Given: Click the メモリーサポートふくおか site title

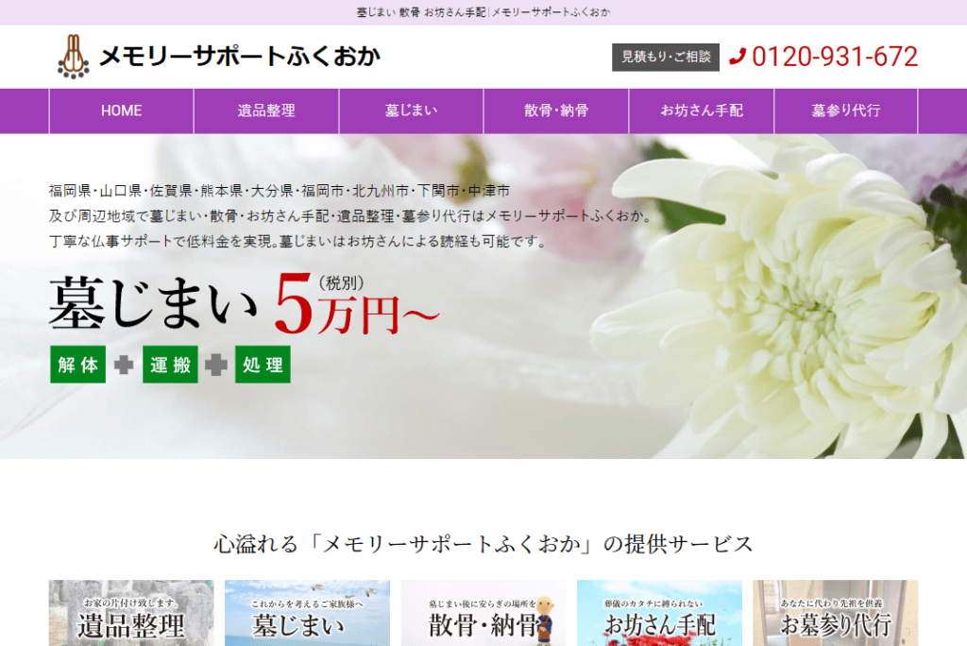Looking at the screenshot, I should 239,57.
